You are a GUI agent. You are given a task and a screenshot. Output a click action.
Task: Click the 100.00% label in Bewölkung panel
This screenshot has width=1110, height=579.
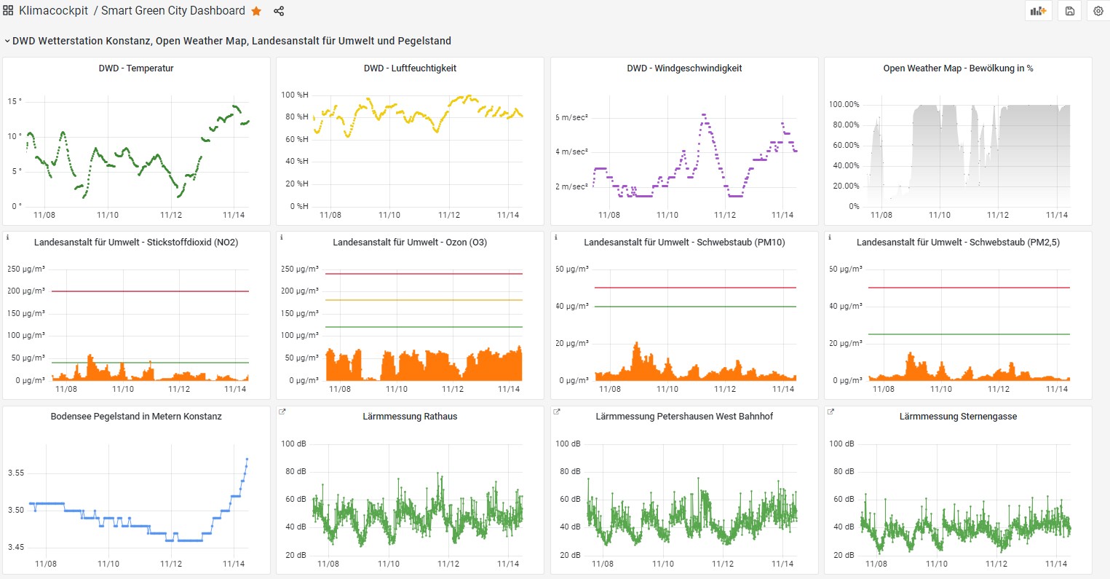pyautogui.click(x=844, y=105)
